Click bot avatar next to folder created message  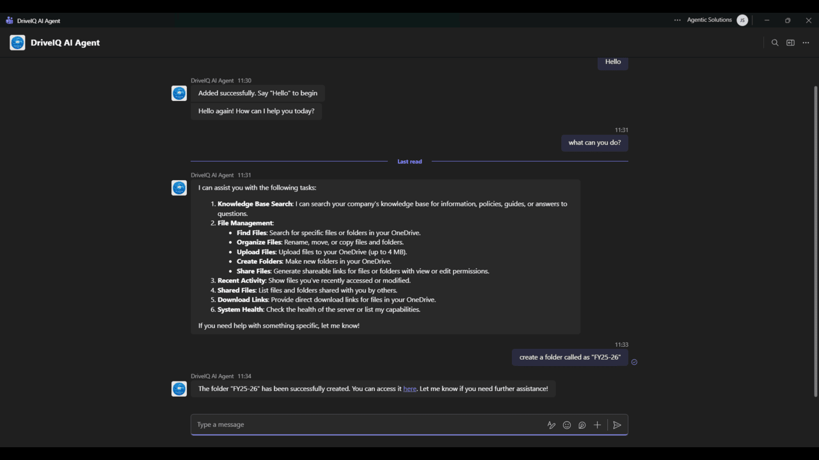point(179,388)
